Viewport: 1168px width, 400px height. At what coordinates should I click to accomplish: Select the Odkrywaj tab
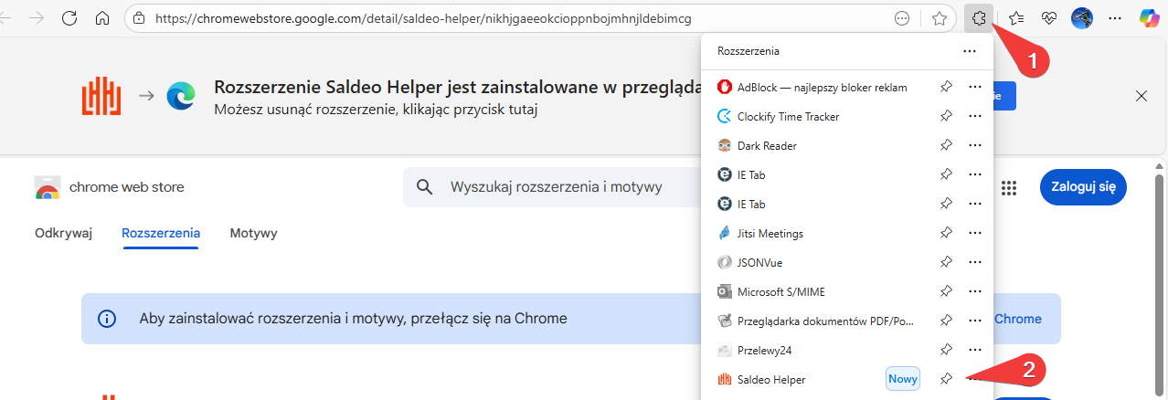[64, 233]
